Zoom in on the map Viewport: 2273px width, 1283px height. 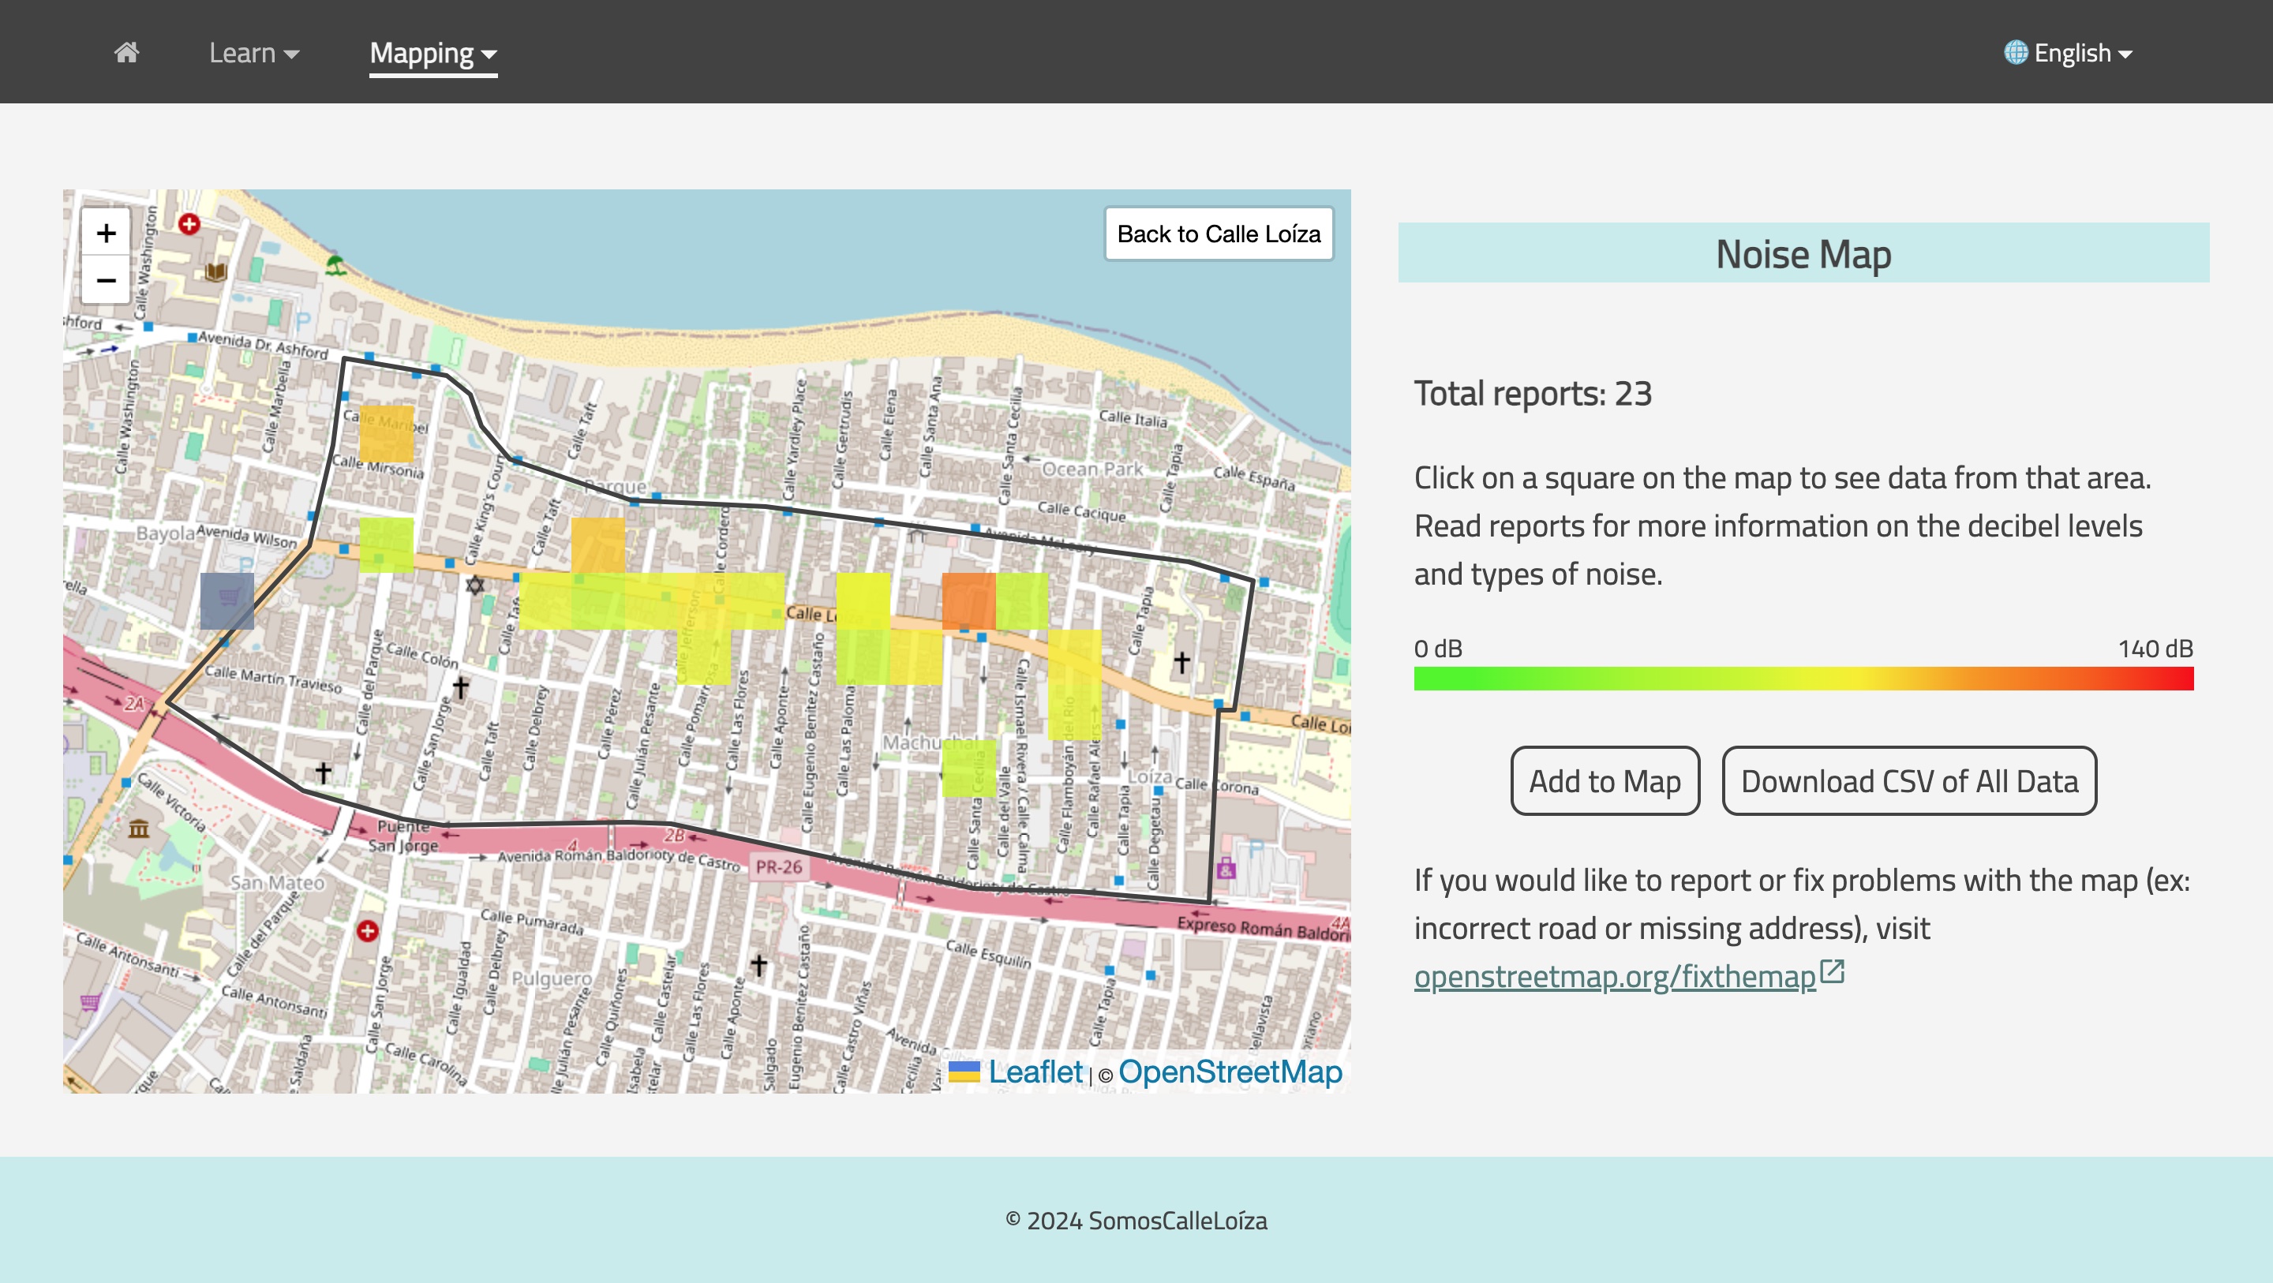(x=106, y=233)
